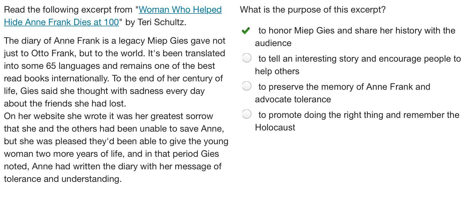Click the paragraph starting "On her website she wrote"
Image resolution: width=472 pixels, height=207 pixels.
pos(116,147)
